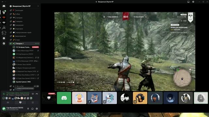The width and height of the screenshot is (209, 117).
Task: Open the inbox icon in title bar
Action: 188,2
